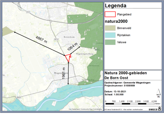Click the N782 road shield
164x114 pixels.
pyautogui.click(x=97, y=50)
